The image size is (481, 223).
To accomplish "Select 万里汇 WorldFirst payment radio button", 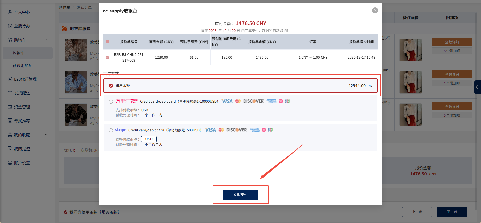I will click(x=111, y=102).
